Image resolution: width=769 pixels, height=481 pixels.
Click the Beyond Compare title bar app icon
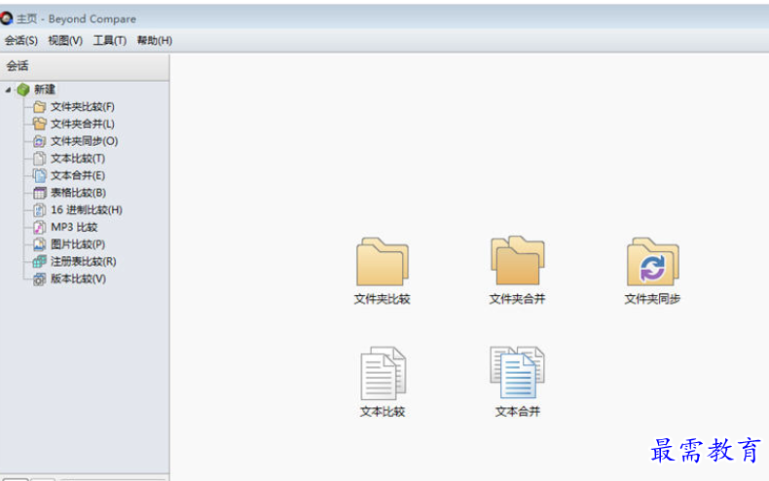point(7,18)
